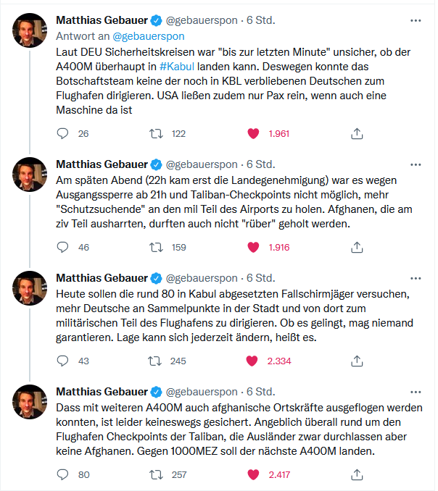Open the @gebauerspon reply-to mention link

coord(149,35)
